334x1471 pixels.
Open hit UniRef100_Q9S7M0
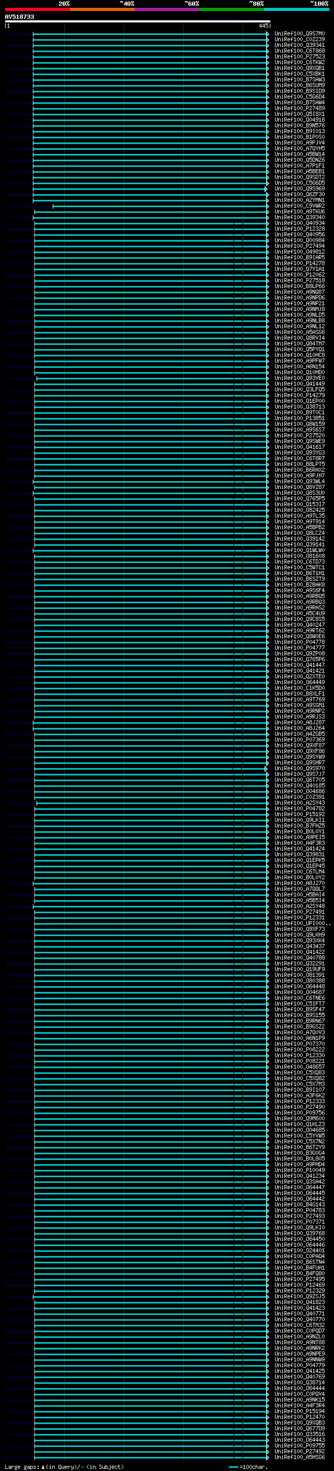[x=299, y=34]
